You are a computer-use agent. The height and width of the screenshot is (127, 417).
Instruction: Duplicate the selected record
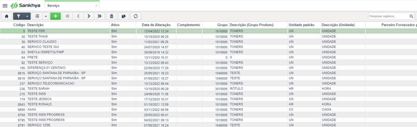pos(124,16)
